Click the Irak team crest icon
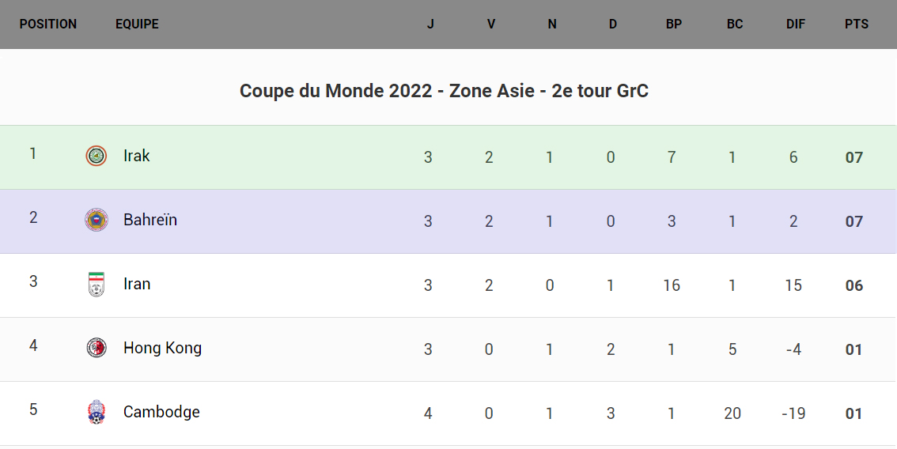The image size is (897, 449). coord(97,156)
